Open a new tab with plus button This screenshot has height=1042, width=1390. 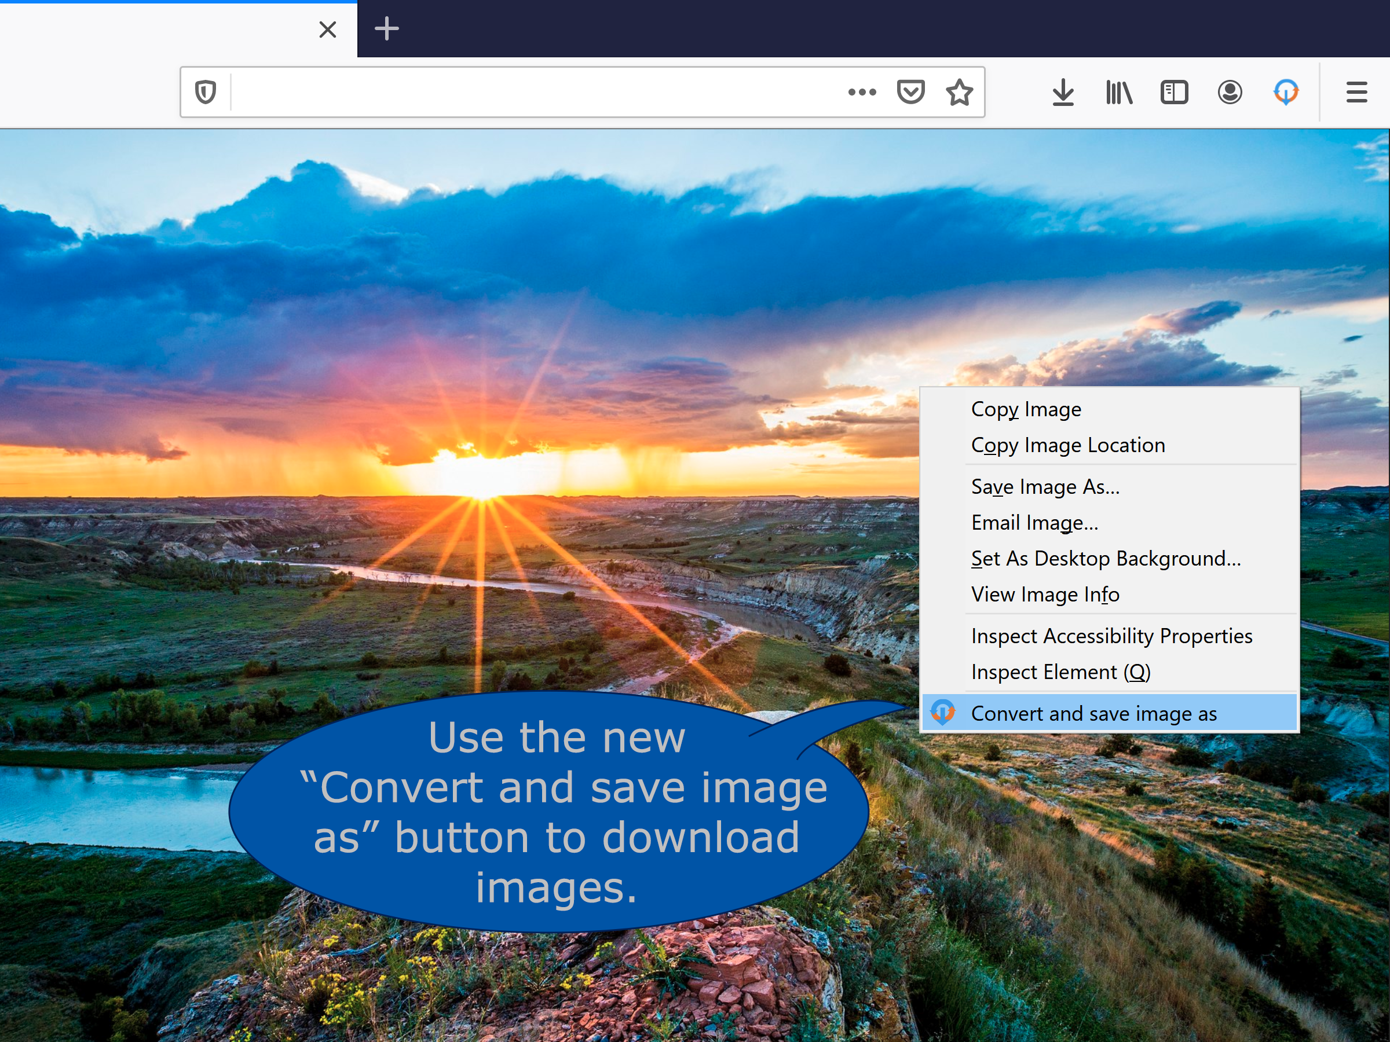point(386,29)
